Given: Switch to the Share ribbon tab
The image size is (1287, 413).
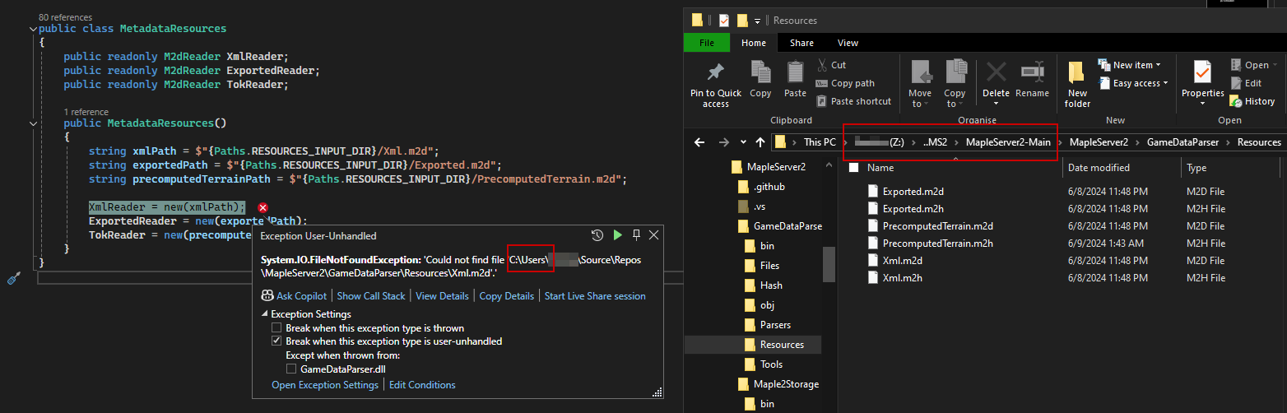Looking at the screenshot, I should [801, 43].
